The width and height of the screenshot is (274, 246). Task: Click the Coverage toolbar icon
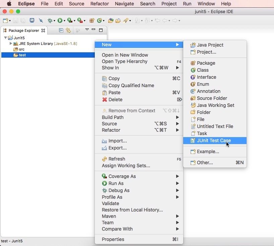70,20
